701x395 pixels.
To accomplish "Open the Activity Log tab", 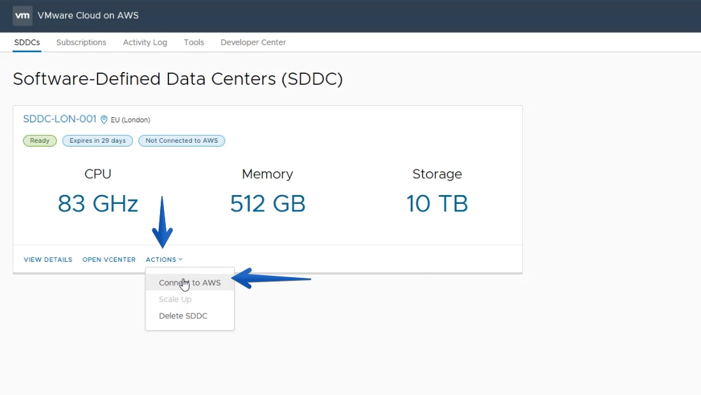I will [x=145, y=43].
